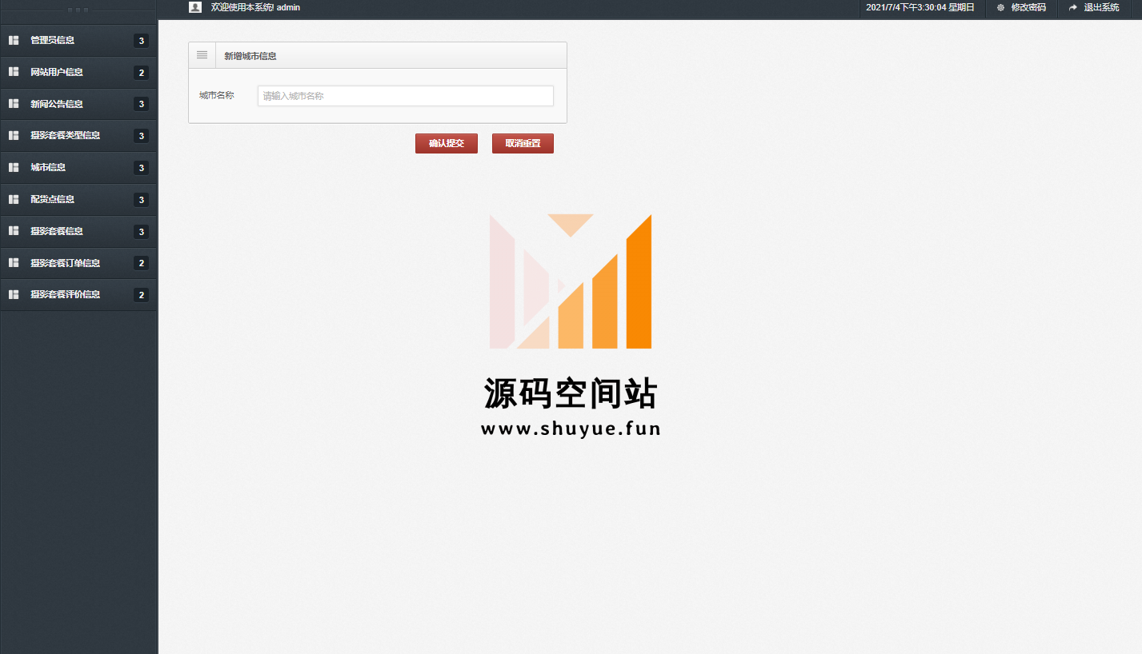1142x654 pixels.
Task: Open the 配货点信息 sidebar menu
Action: pos(78,199)
